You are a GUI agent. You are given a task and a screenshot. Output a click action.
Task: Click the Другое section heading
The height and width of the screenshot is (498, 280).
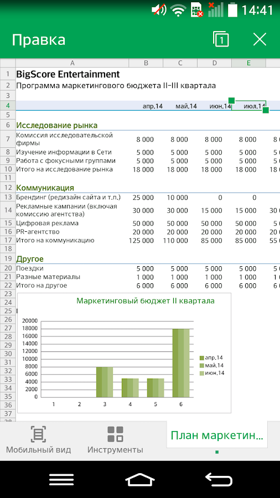pyautogui.click(x=30, y=259)
